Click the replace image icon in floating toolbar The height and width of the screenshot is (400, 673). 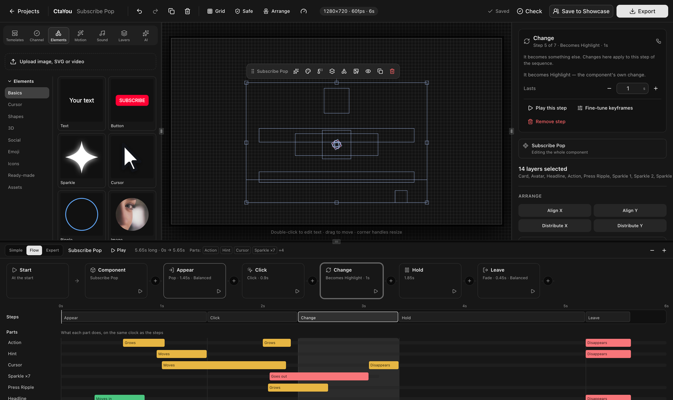pos(356,71)
